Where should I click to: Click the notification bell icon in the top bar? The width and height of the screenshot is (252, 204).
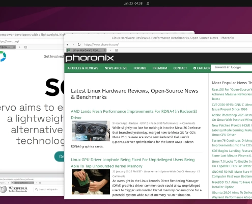pos(148,4)
